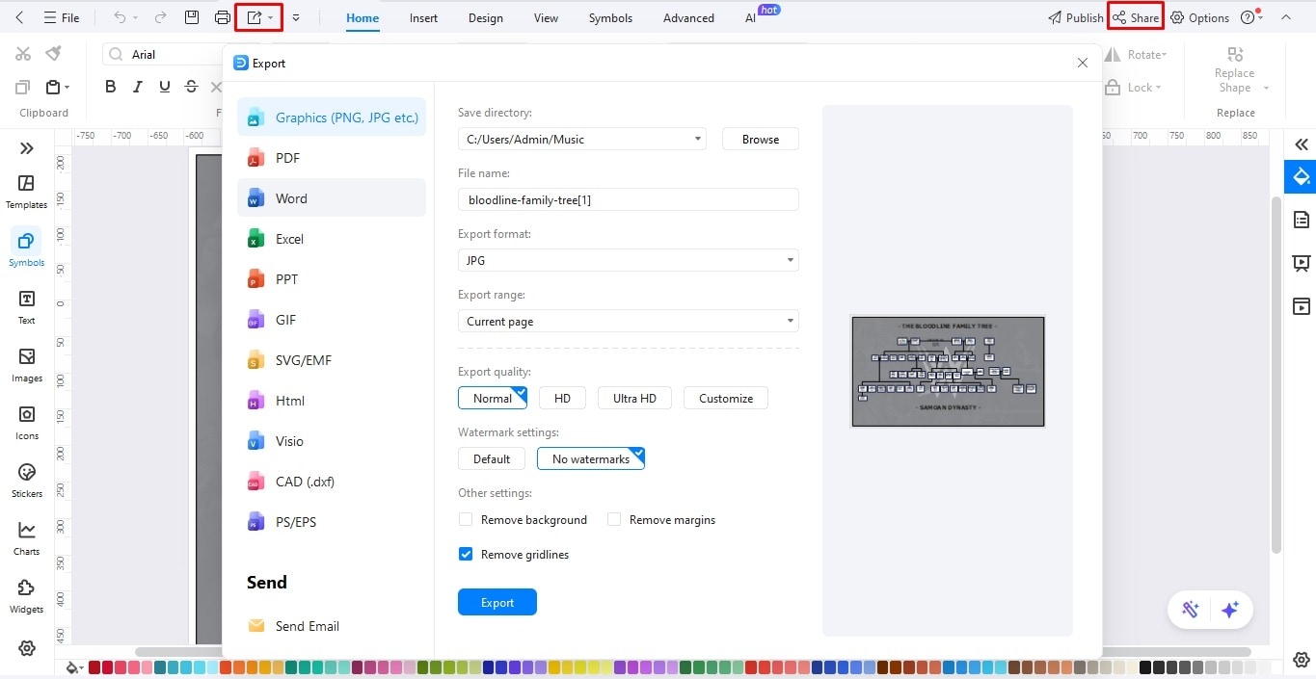Click the Format Painter brush icon
The width and height of the screenshot is (1316, 679).
coord(54,53)
